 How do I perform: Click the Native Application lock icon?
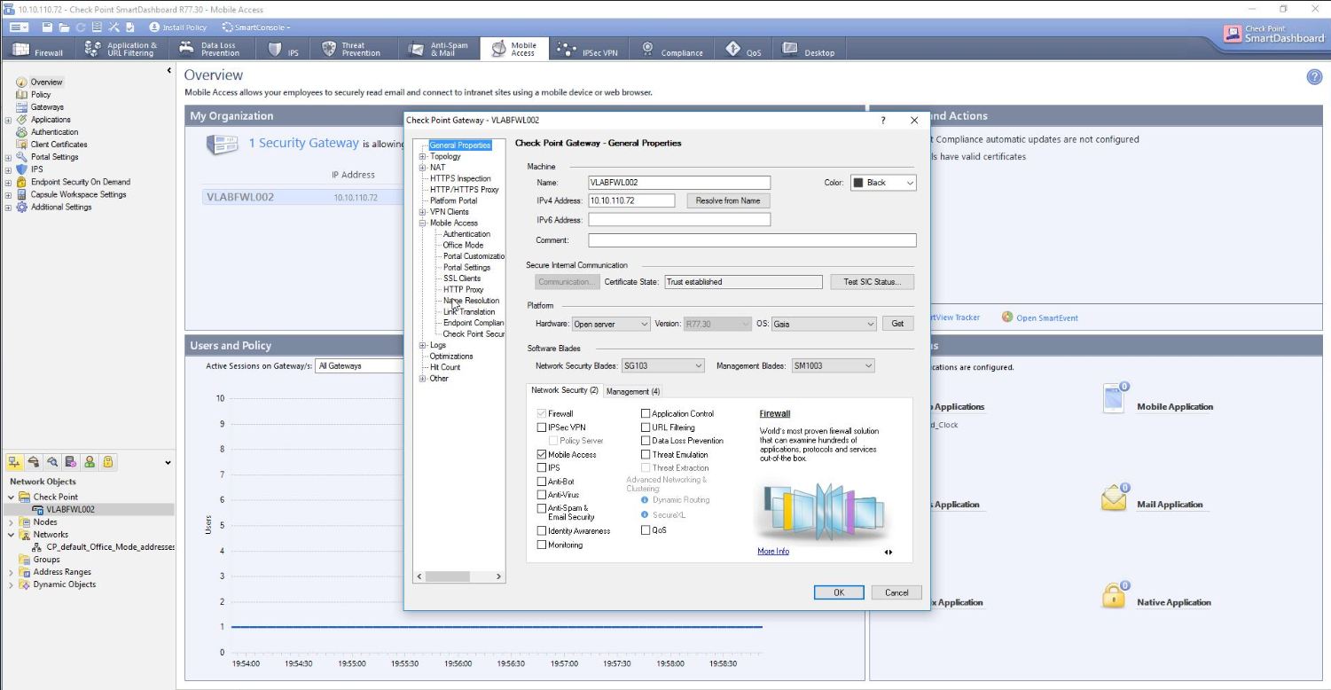tap(1113, 595)
